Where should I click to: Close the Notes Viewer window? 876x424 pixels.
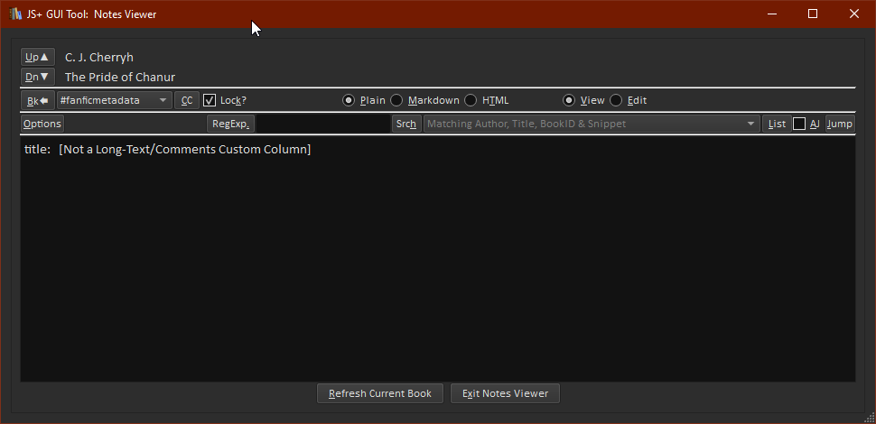click(854, 14)
